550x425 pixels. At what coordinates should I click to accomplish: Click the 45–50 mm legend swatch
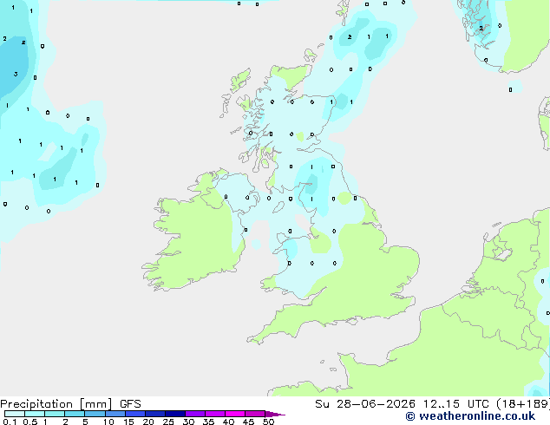click(255, 414)
